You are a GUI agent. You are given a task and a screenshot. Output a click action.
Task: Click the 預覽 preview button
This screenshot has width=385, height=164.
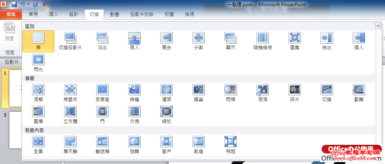coord(9,32)
